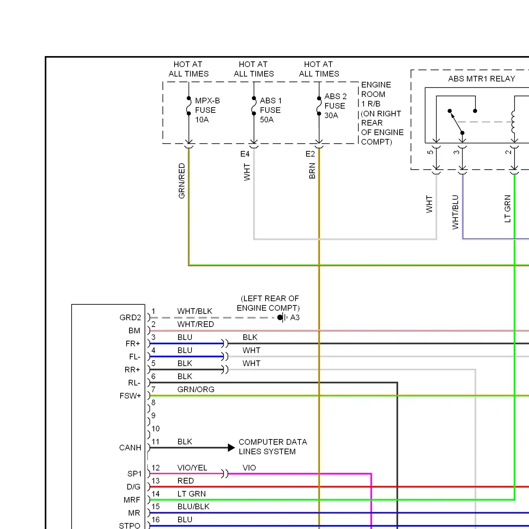Click the D/G terminal label
Screen dimensions: 529x529
click(x=133, y=487)
